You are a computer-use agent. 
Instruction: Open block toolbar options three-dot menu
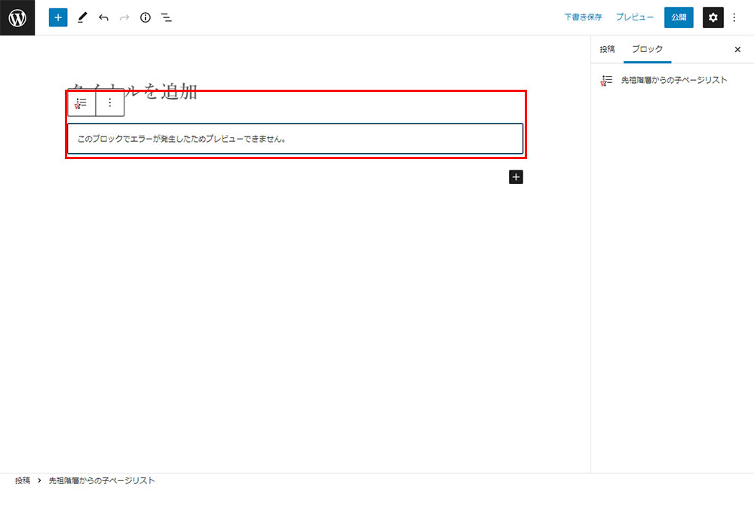coord(110,103)
